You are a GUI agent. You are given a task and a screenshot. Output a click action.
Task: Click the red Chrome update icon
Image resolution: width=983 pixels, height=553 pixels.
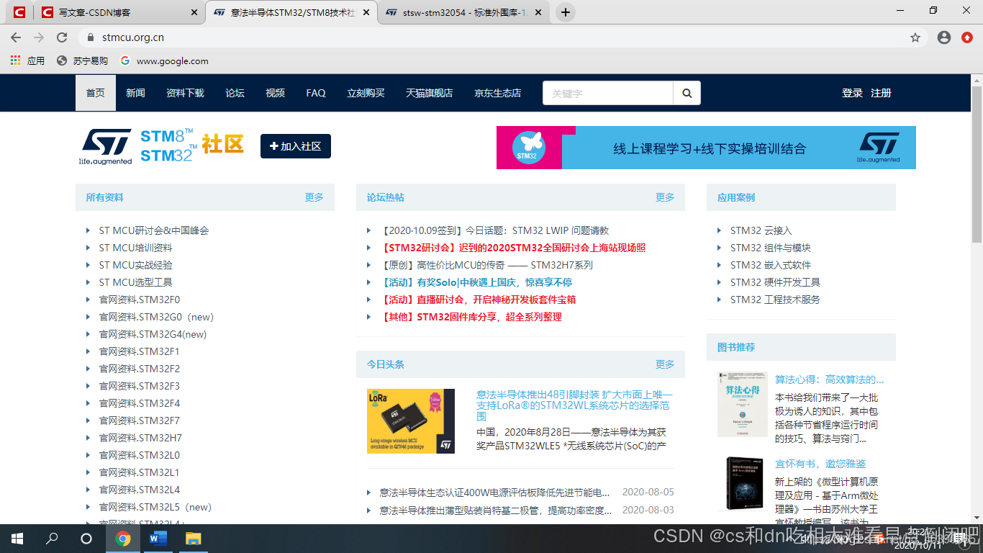(x=967, y=37)
